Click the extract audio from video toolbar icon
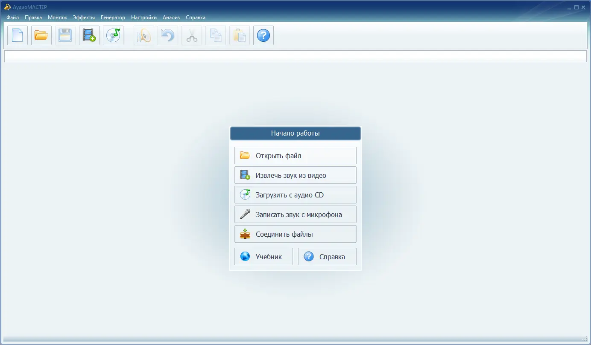The image size is (591, 345). (x=89, y=35)
